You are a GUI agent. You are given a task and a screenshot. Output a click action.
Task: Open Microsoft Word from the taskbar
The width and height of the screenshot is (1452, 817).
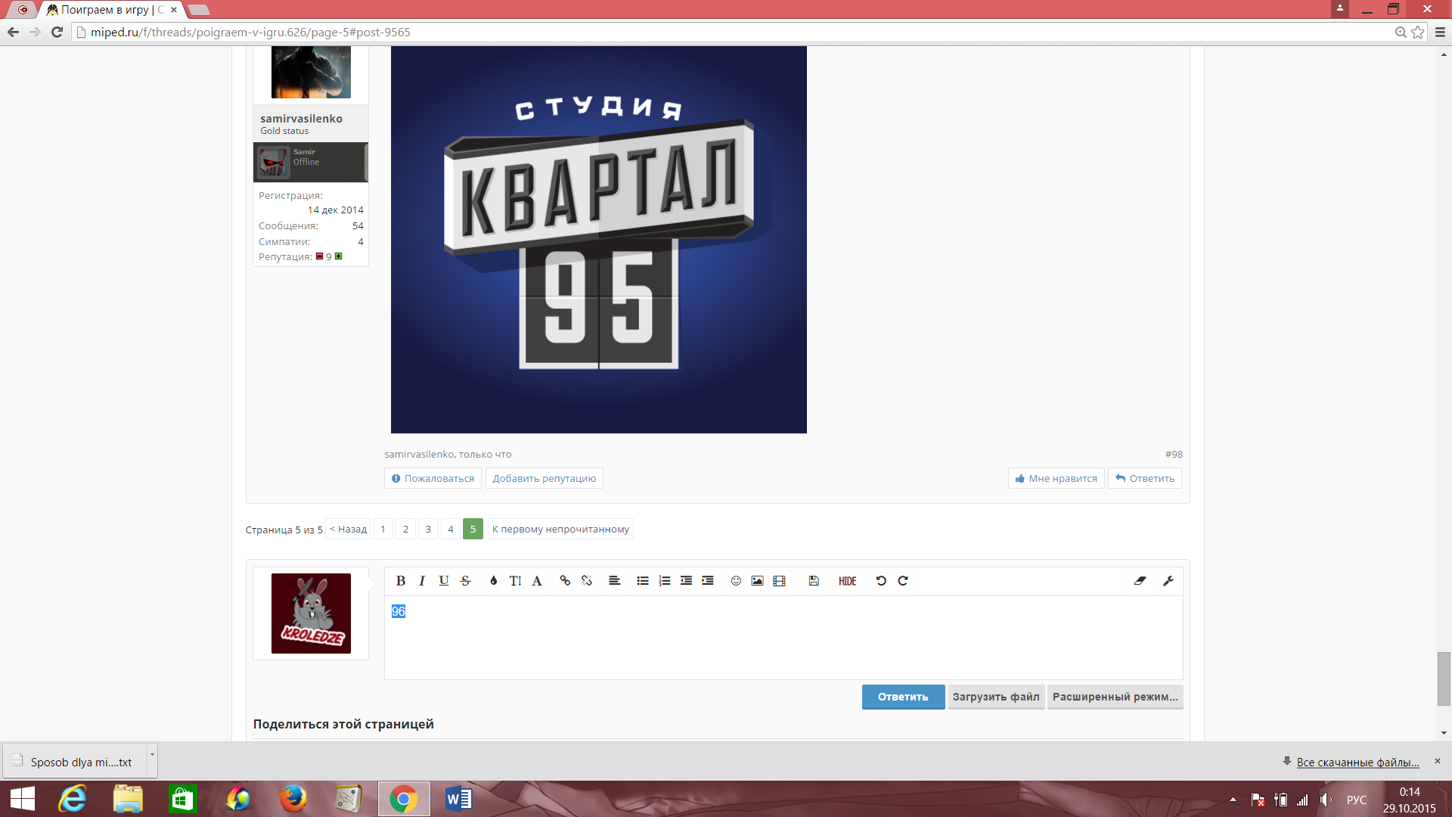458,799
